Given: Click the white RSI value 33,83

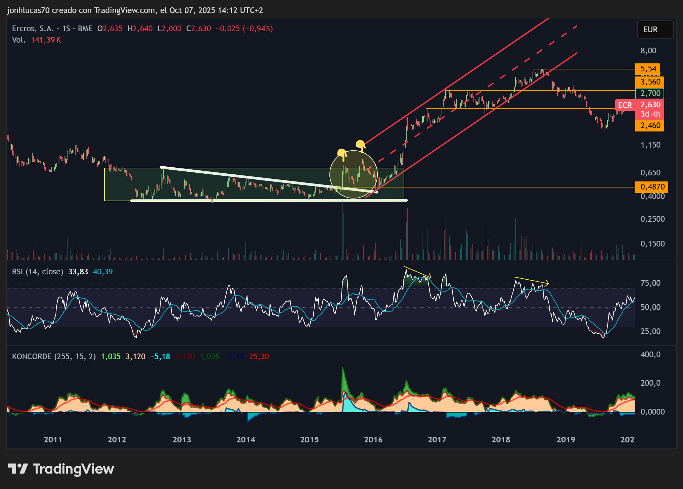Looking at the screenshot, I should point(78,272).
